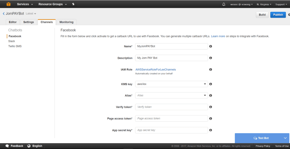
Task: Select Facebook in Chatbots list
Action: click(15, 36)
